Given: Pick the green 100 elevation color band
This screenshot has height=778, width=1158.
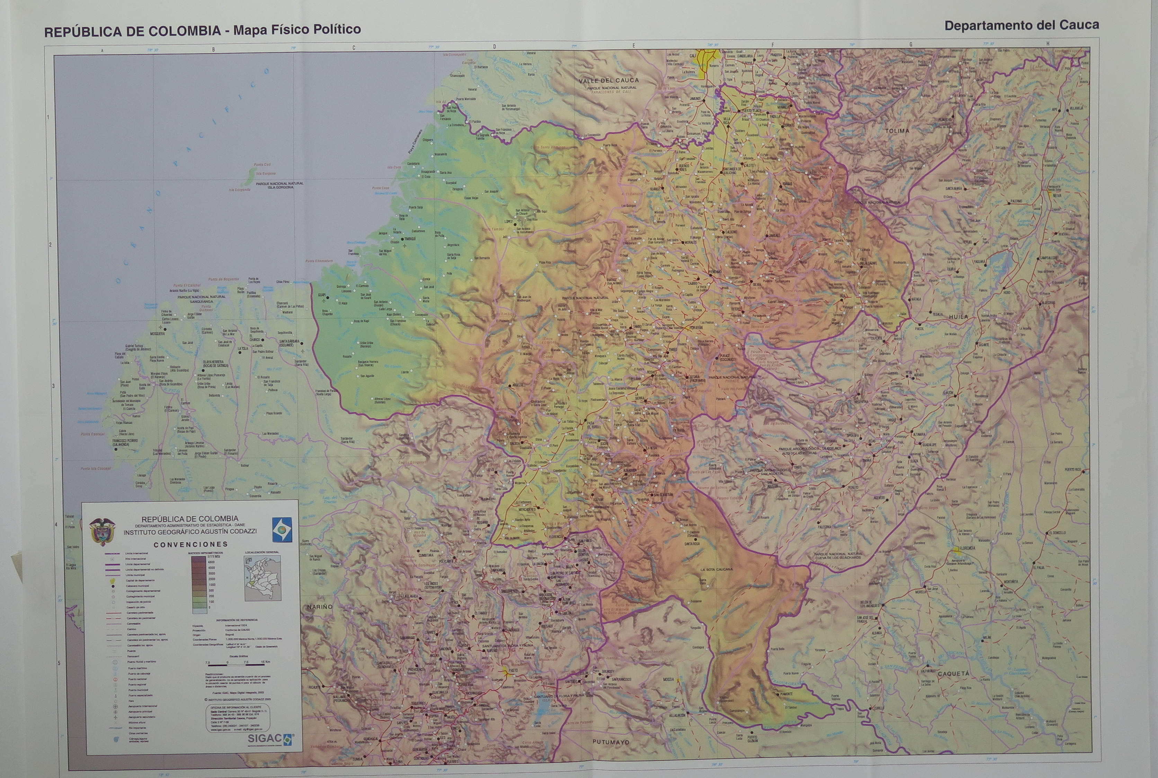Looking at the screenshot, I should tap(200, 605).
